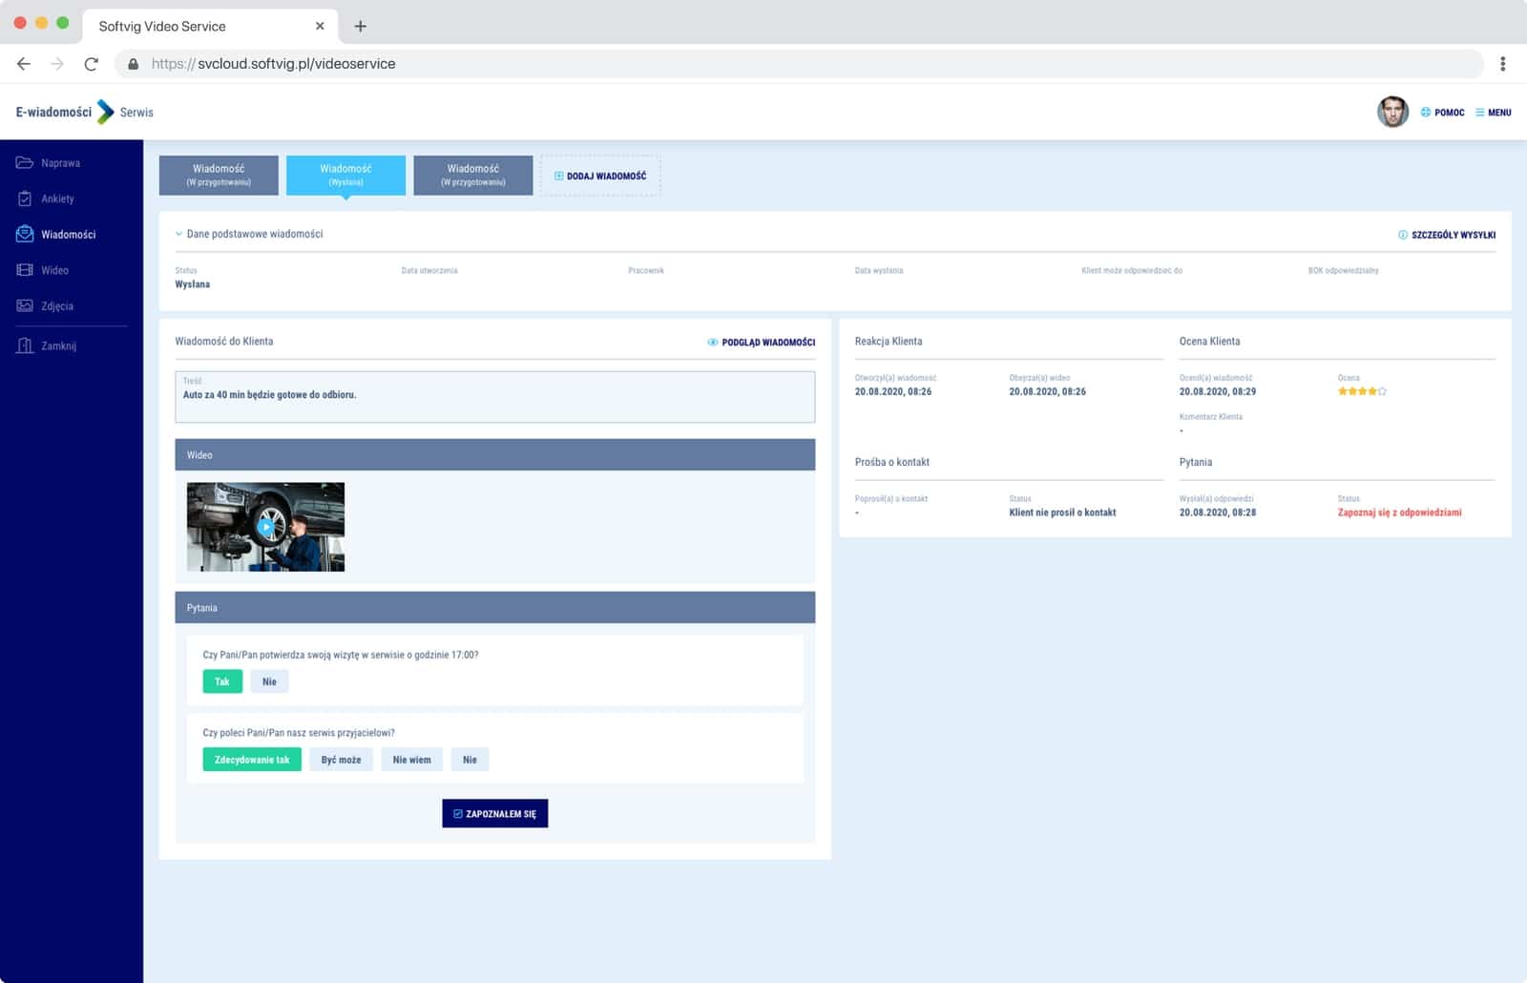Choose Być może for the recommendation question

[340, 759]
